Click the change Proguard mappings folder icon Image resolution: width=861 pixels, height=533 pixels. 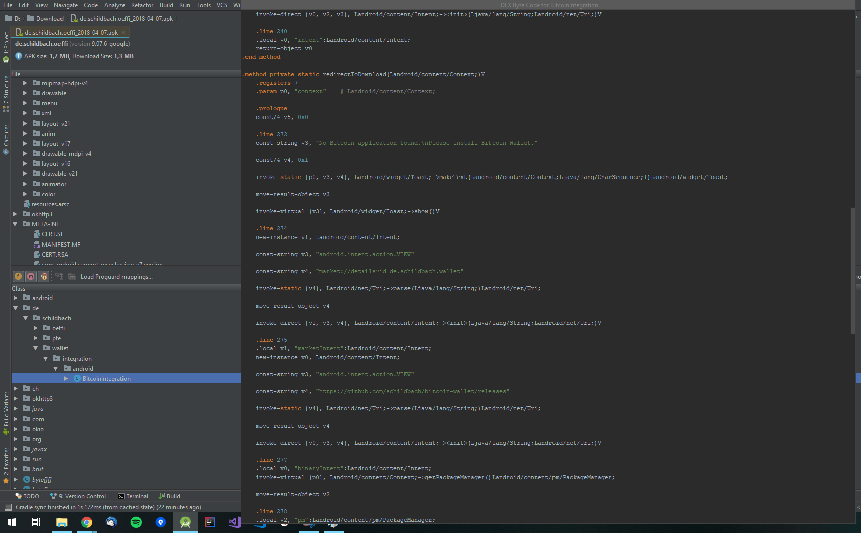(72, 276)
